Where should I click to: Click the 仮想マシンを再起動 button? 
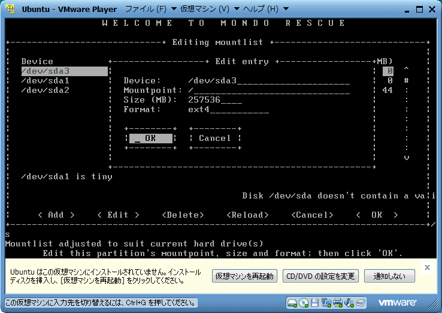[244, 276]
